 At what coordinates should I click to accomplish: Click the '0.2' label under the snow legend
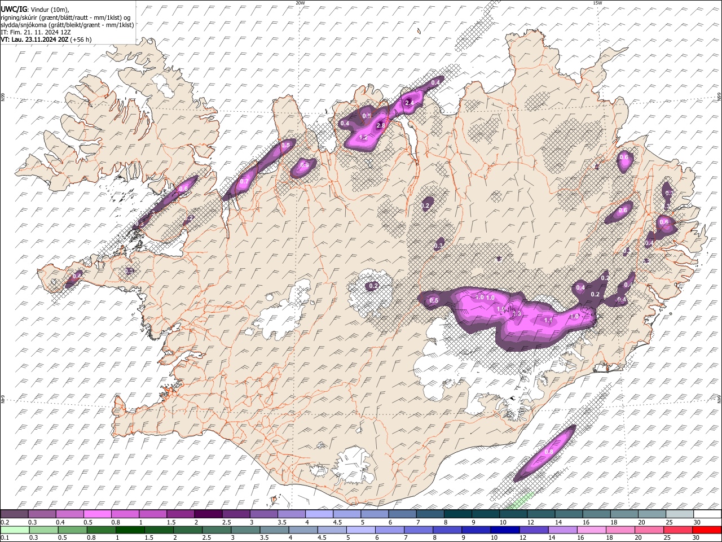pos(5,522)
